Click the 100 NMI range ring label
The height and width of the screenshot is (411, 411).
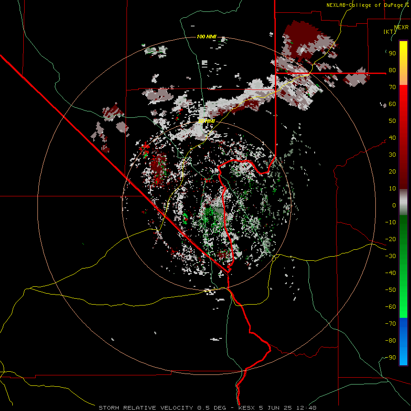(x=206, y=37)
